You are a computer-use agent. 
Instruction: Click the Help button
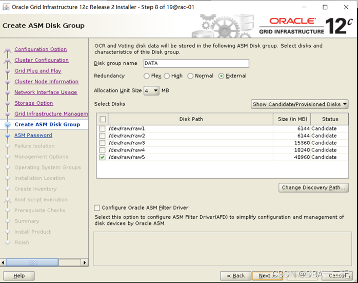point(19,276)
